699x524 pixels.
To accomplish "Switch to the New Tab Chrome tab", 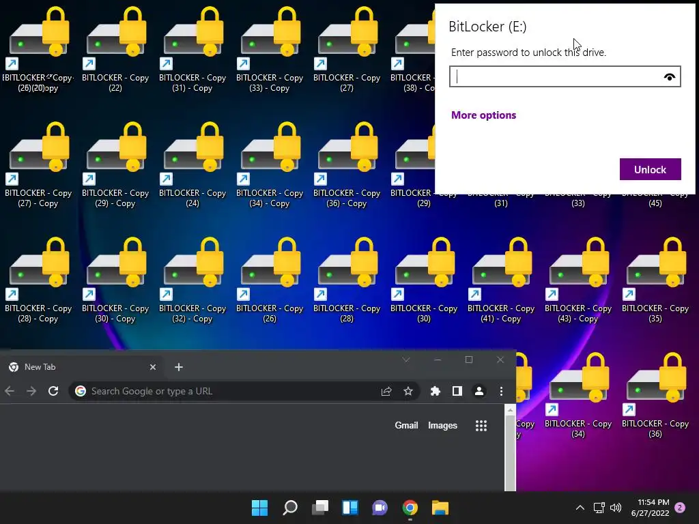I will (83, 366).
